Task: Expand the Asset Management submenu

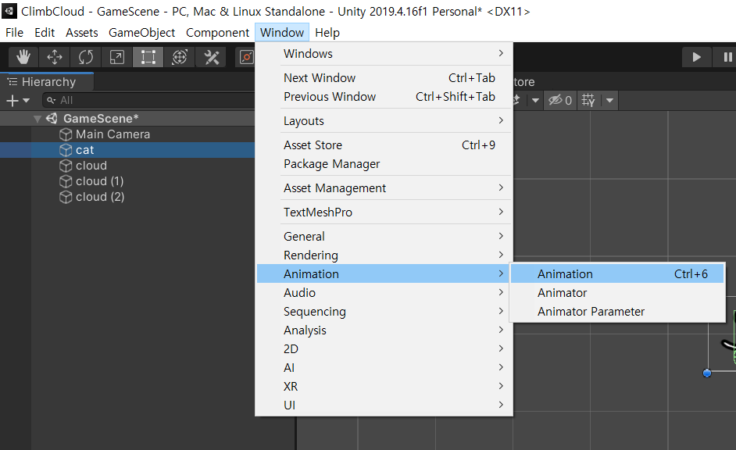Action: 385,187
